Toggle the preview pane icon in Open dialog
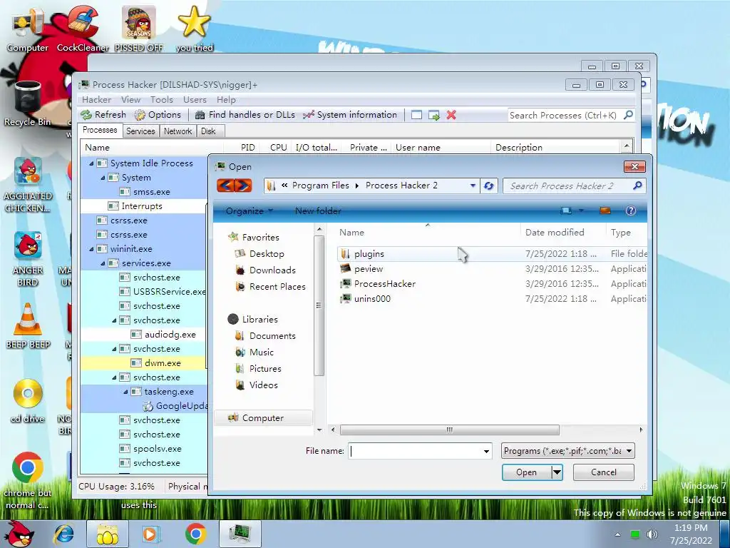This screenshot has height=548, width=730. coord(605,210)
